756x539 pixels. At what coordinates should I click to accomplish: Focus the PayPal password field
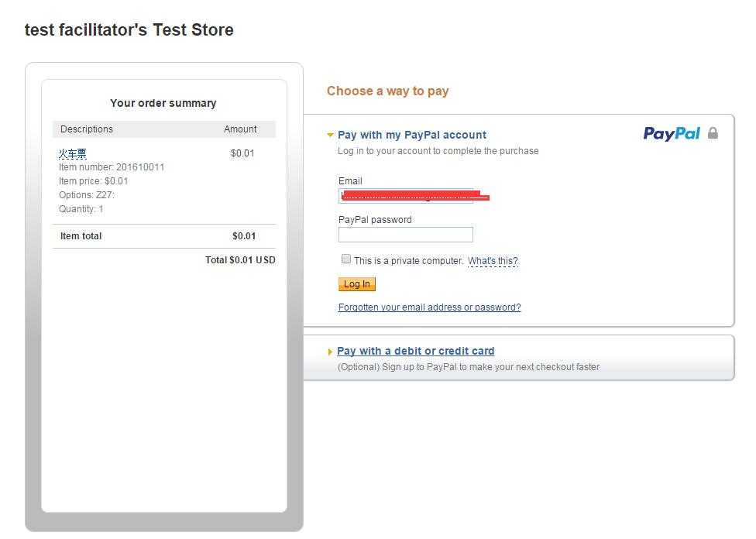[405, 235]
